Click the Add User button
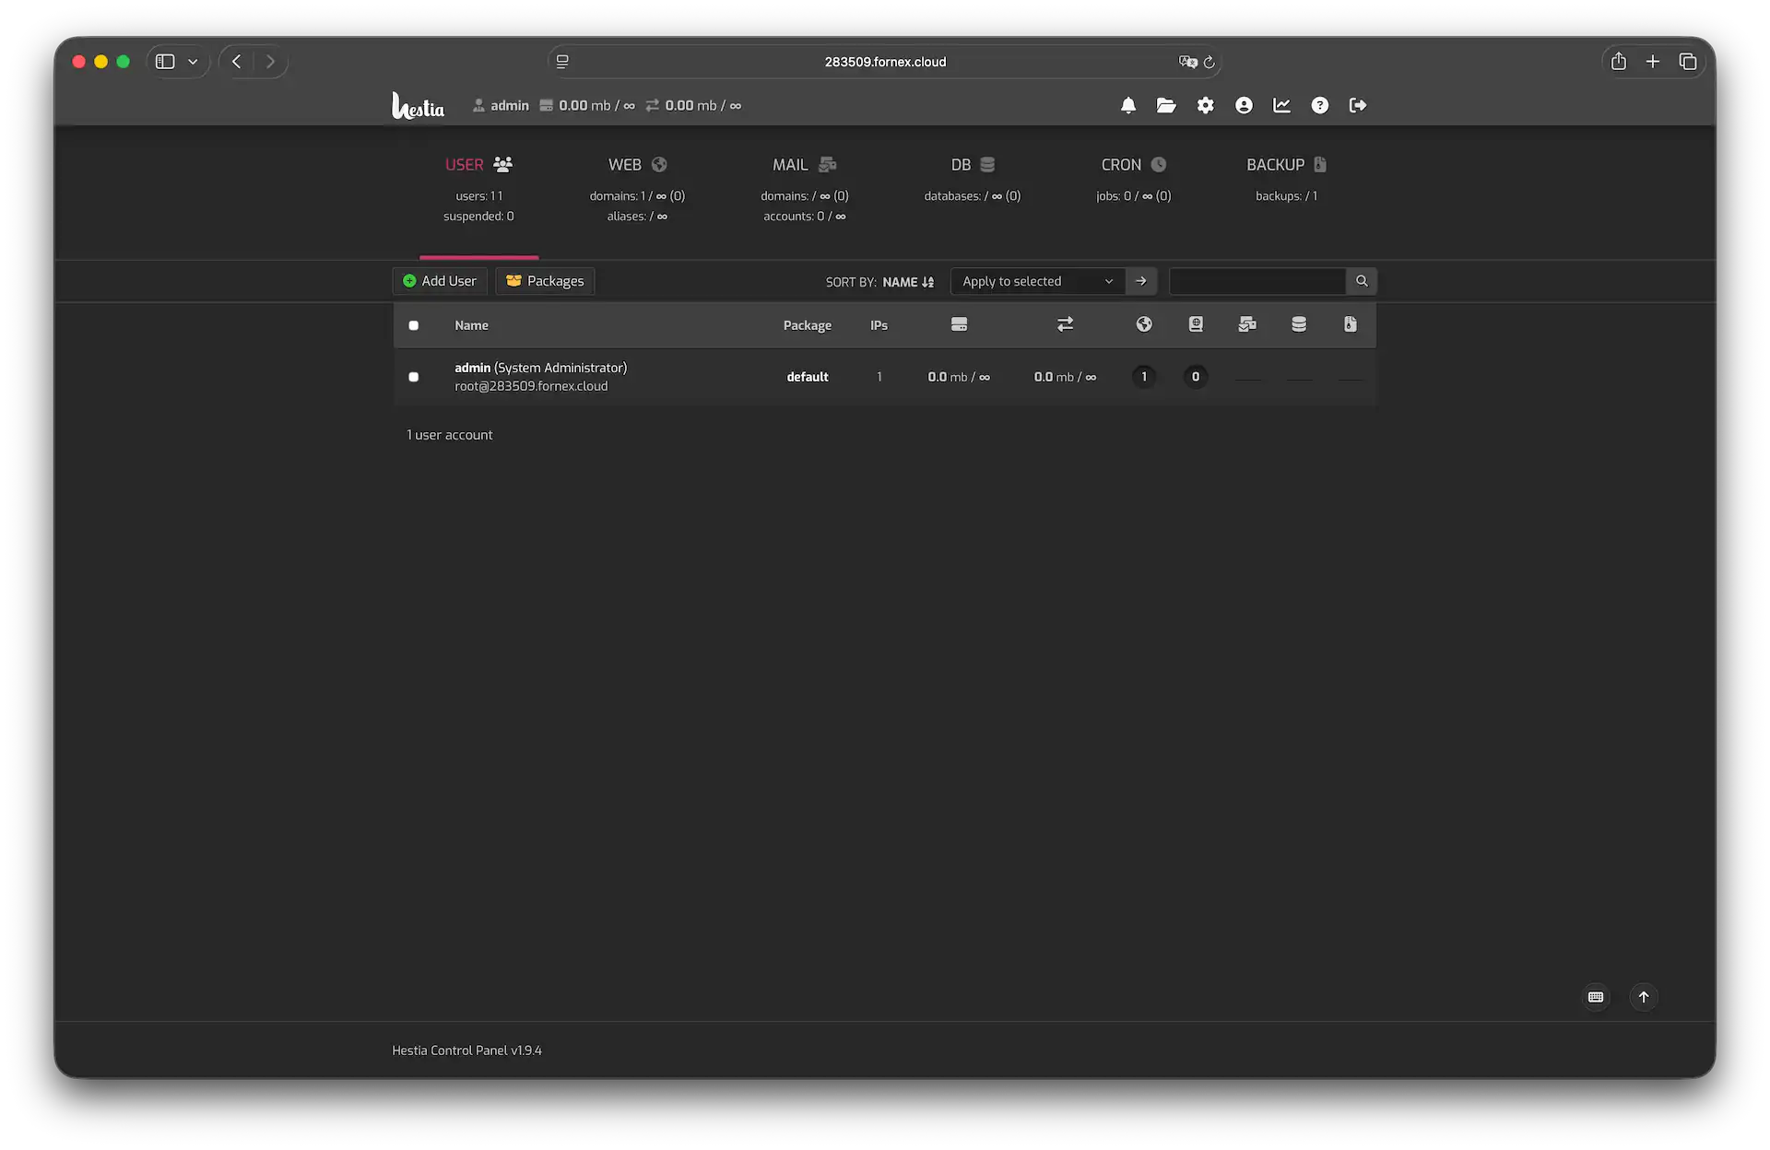Screen dimensions: 1770x1150 click(x=440, y=281)
